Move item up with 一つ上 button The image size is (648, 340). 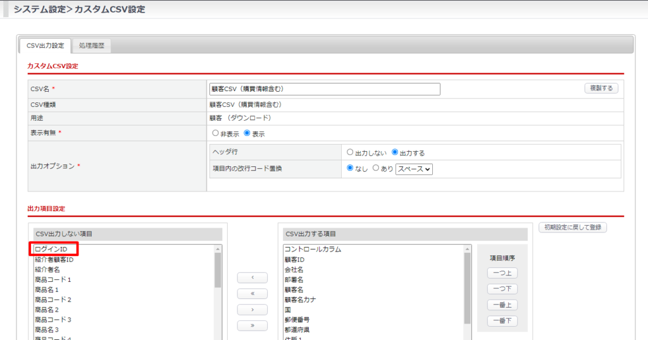pyautogui.click(x=502, y=273)
